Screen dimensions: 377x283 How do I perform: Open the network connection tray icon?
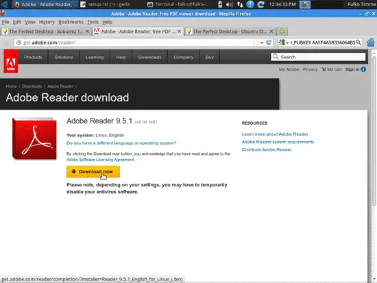[240, 4]
